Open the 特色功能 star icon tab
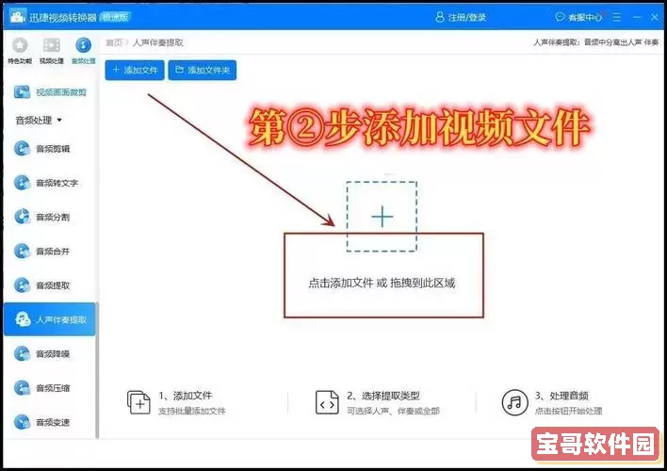 point(19,47)
